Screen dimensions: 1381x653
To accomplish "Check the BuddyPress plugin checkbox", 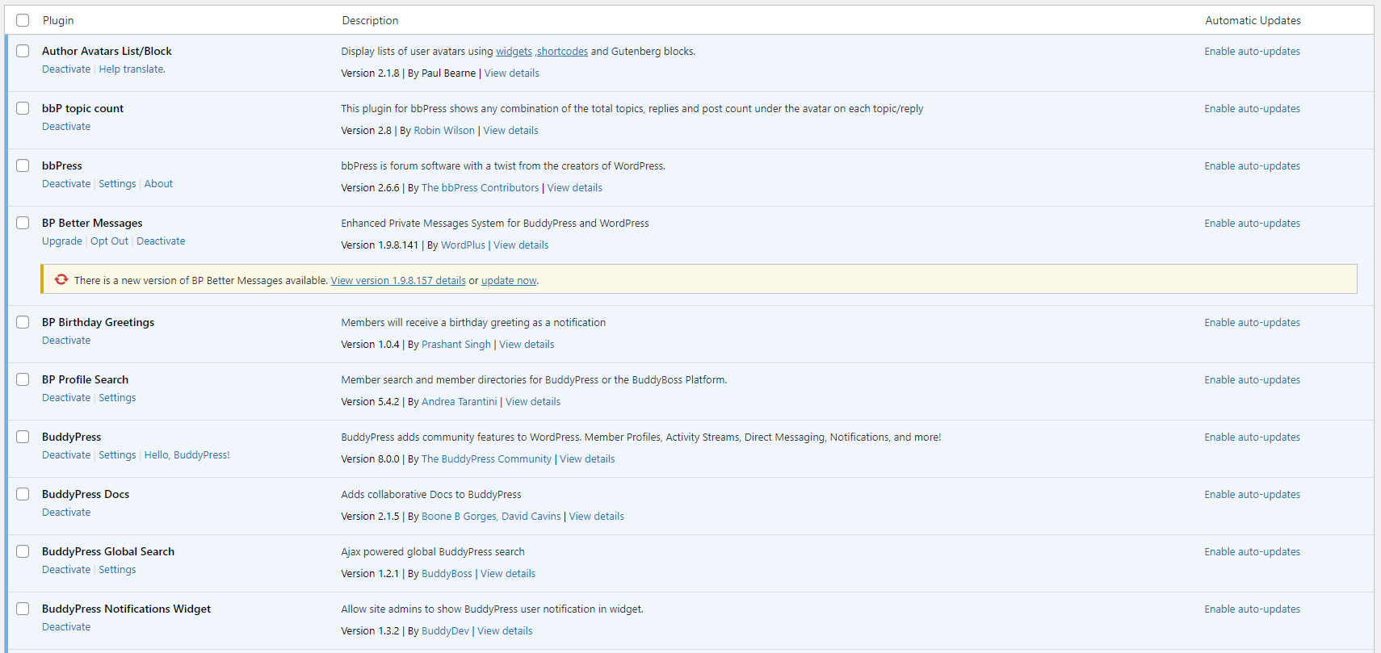I will (23, 437).
